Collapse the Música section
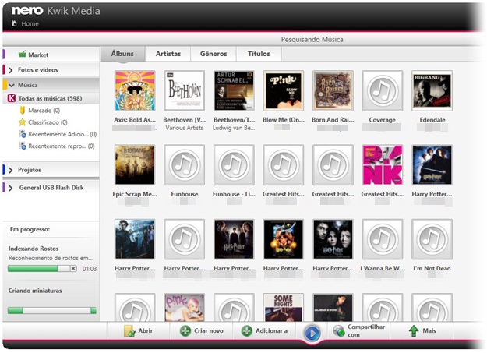Screen dimensions: 487x353 coord(12,85)
